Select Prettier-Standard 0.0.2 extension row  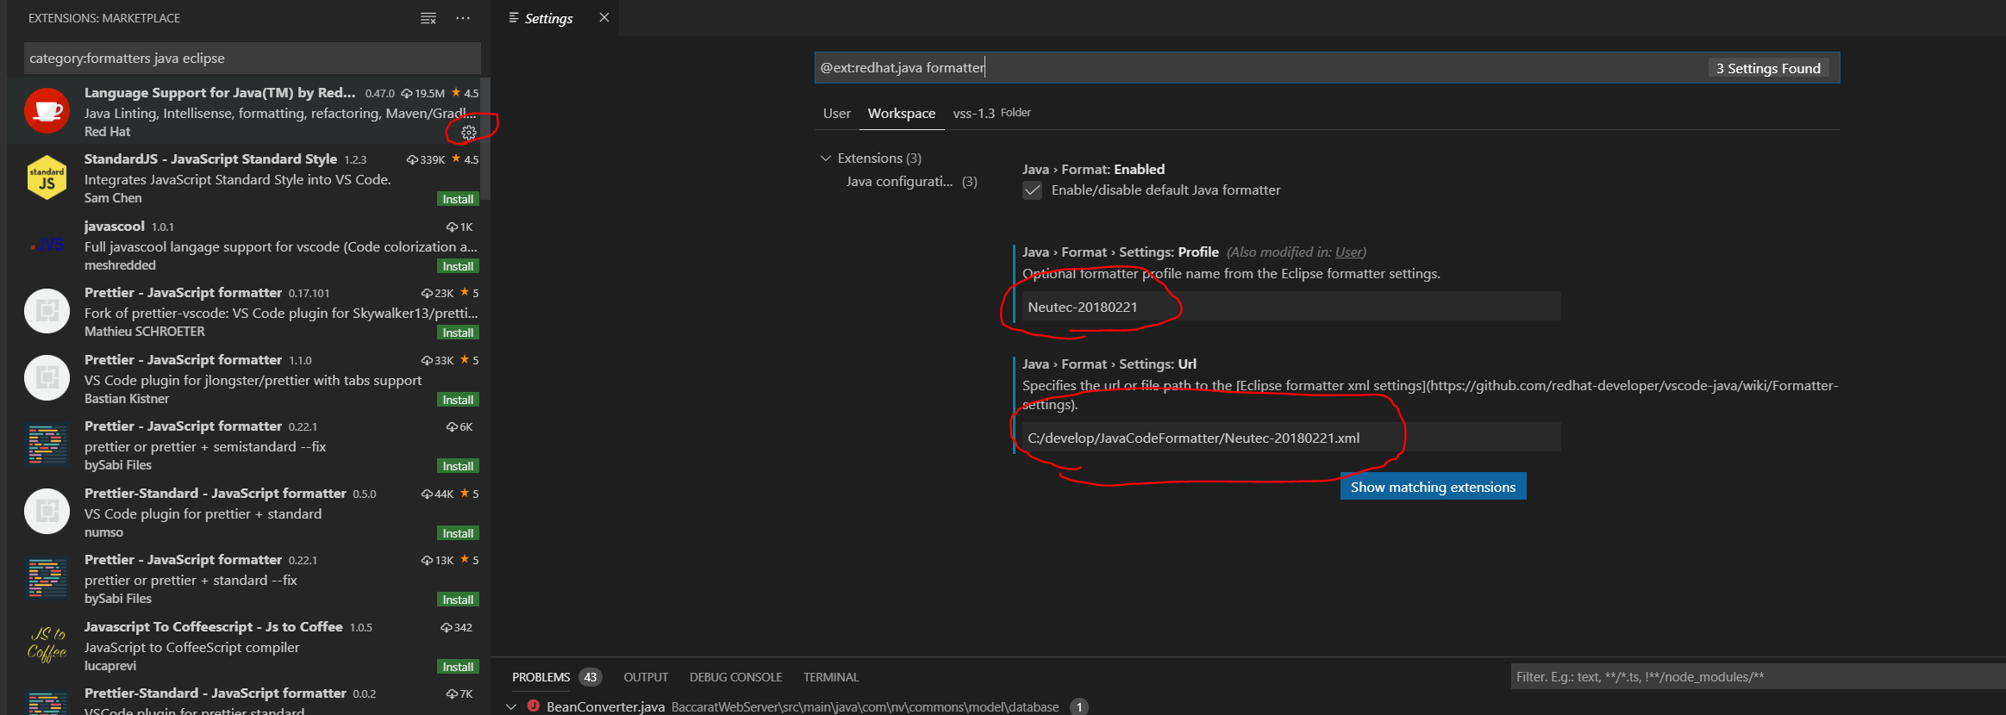tap(249, 700)
